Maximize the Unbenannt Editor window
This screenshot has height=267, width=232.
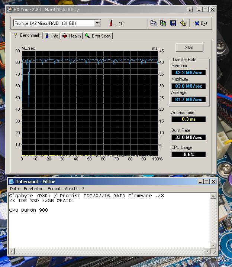[207, 182]
